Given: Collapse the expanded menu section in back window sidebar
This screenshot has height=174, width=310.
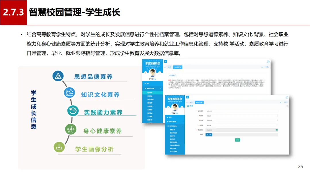Looking at the screenshot, I should click(152, 88).
